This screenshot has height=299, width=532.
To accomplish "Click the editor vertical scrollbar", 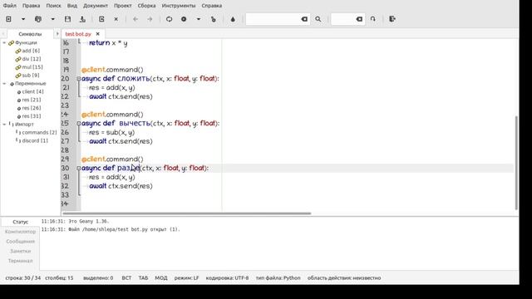I will coord(516,163).
